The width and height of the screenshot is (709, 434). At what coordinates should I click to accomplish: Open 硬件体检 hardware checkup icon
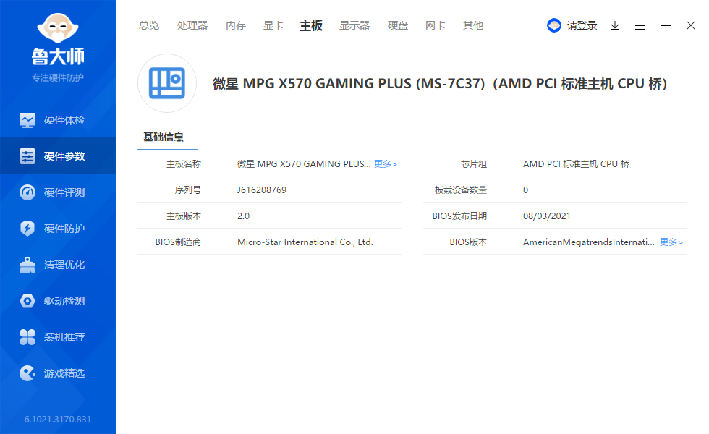27,120
